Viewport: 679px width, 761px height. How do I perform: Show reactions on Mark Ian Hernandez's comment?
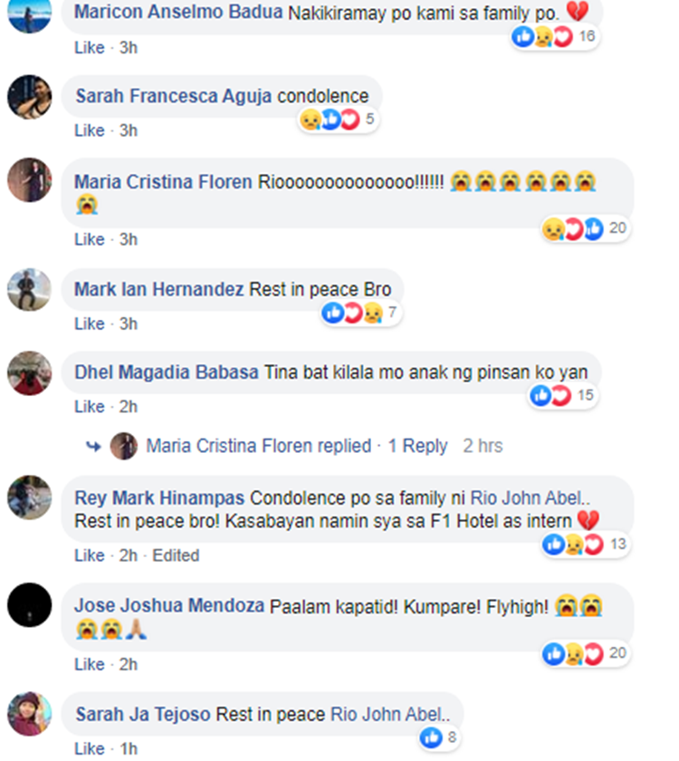[x=361, y=313]
